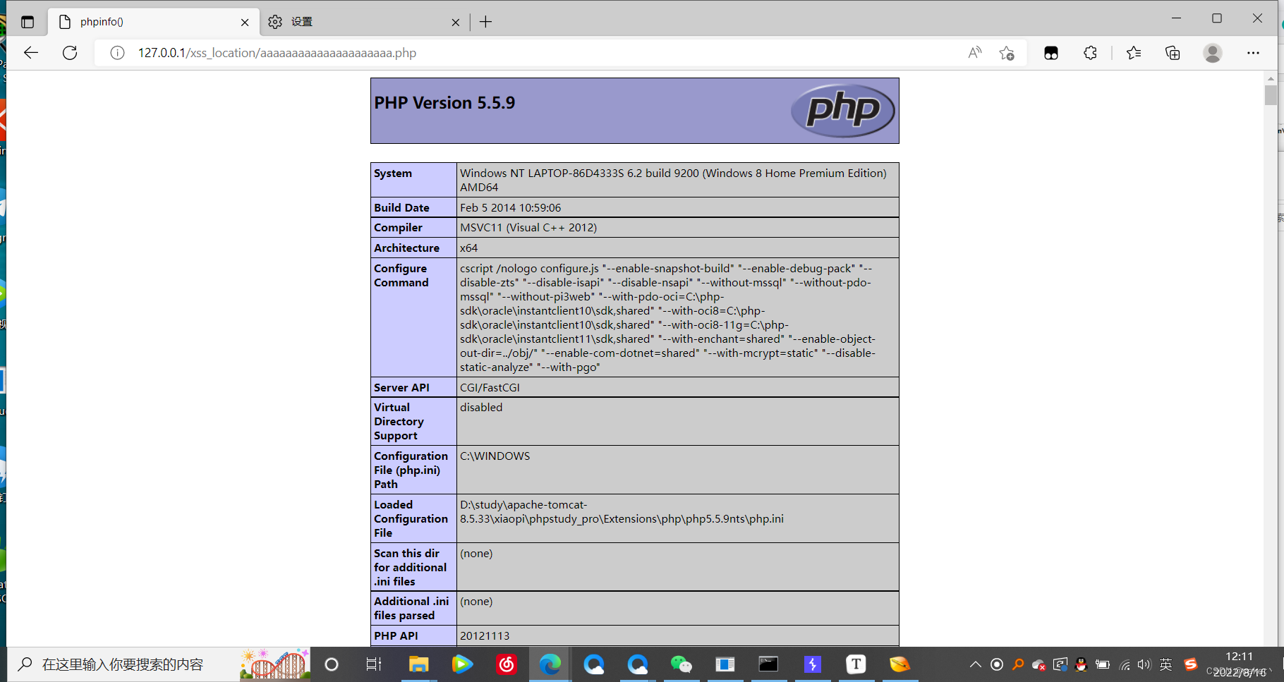The height and width of the screenshot is (682, 1284).
Task: Open the user profile menu
Action: (1213, 53)
